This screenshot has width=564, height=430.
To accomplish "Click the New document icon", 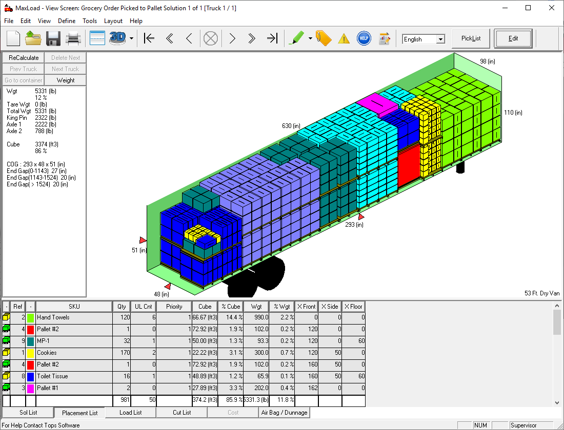I will (13, 38).
